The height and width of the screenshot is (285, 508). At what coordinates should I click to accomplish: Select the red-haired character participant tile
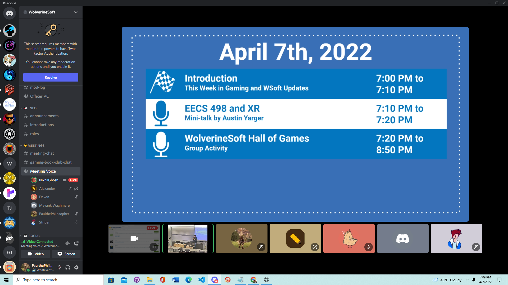456,239
